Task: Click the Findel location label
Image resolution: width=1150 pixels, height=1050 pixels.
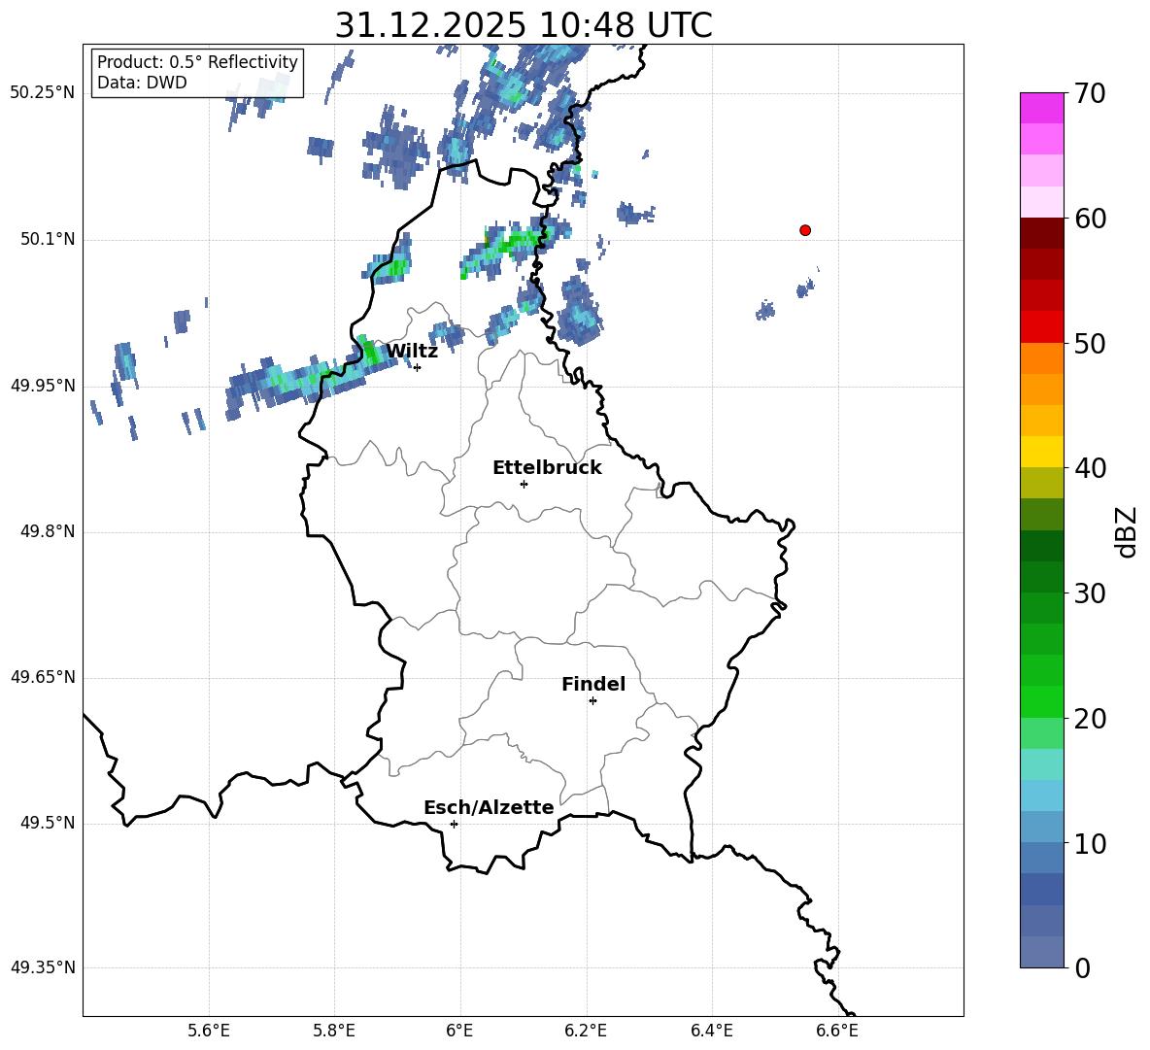Action: [593, 684]
